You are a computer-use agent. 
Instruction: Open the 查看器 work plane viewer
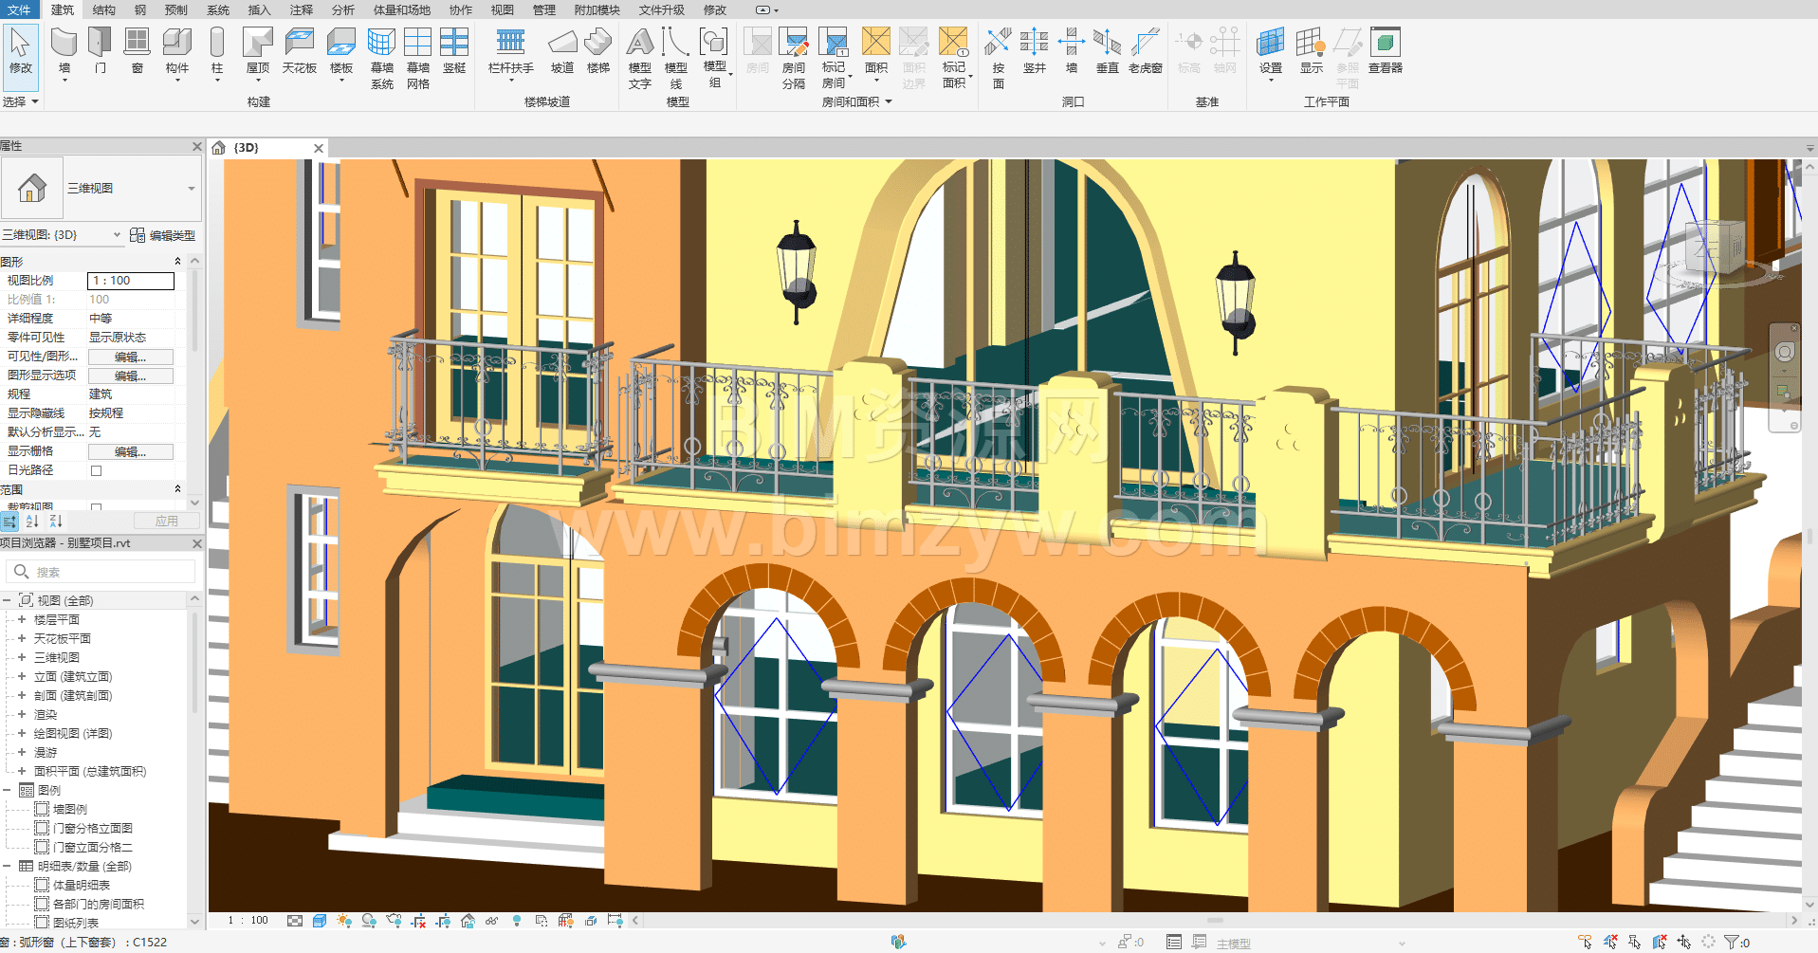(1385, 51)
